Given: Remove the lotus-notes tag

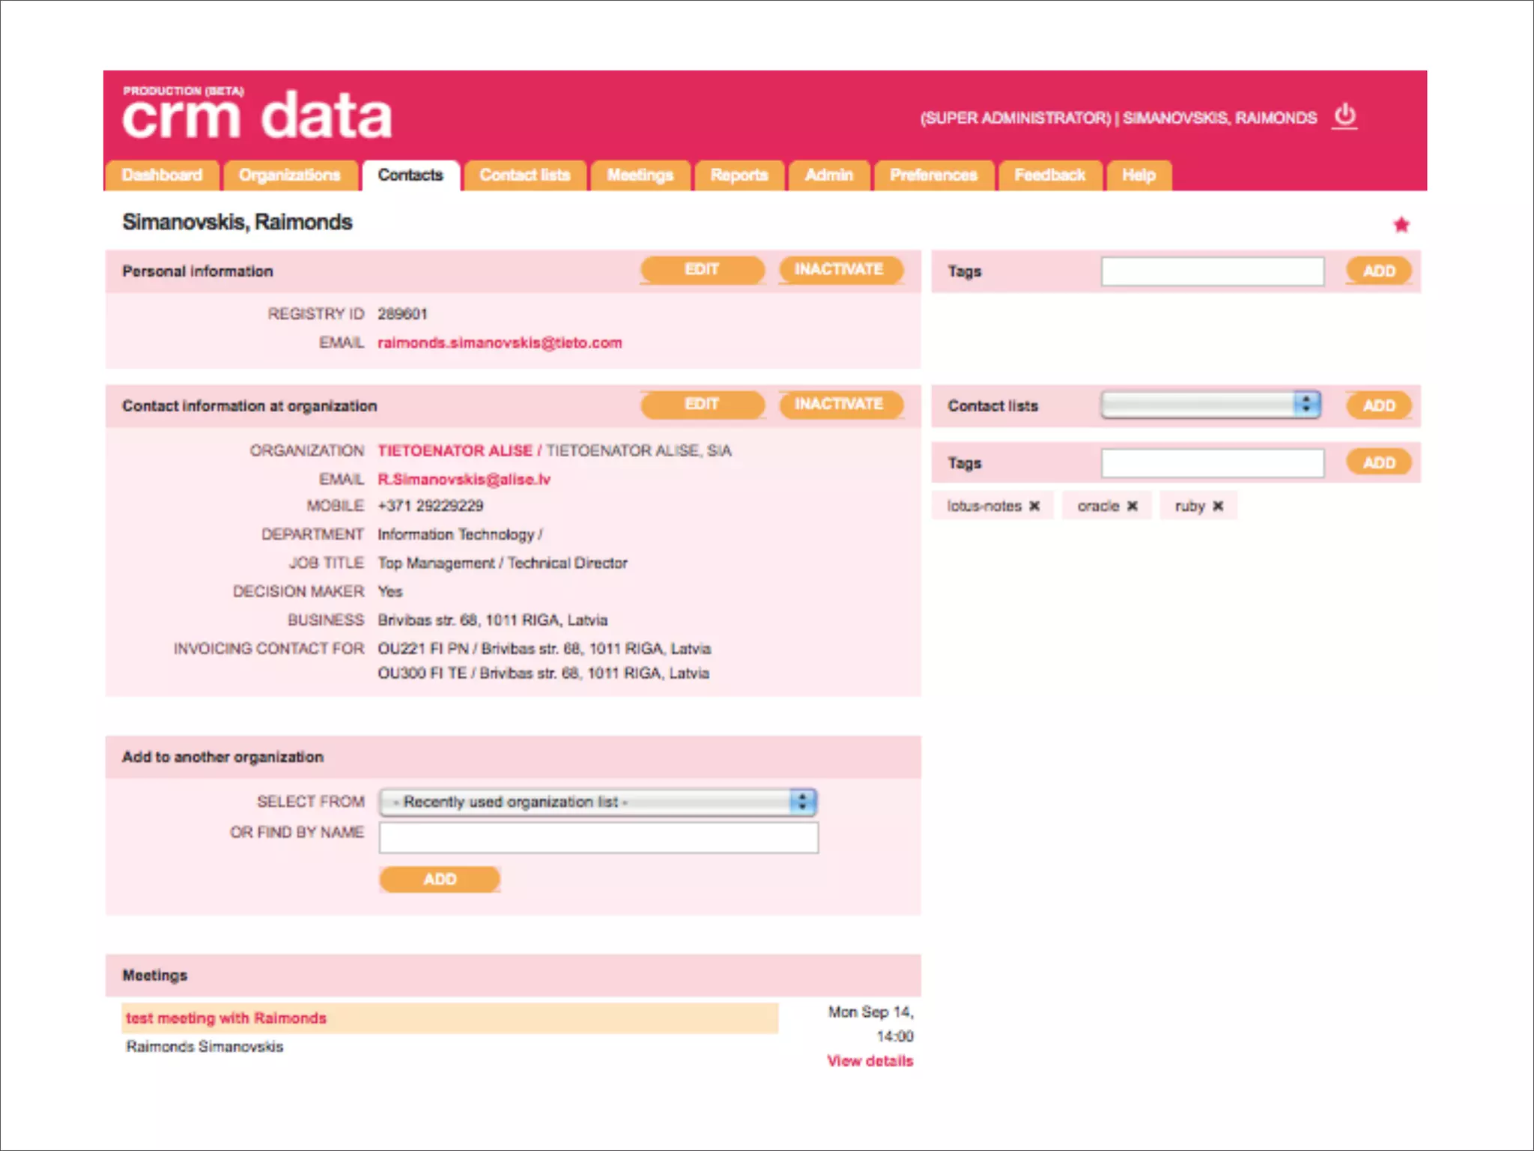Looking at the screenshot, I should pos(1034,507).
